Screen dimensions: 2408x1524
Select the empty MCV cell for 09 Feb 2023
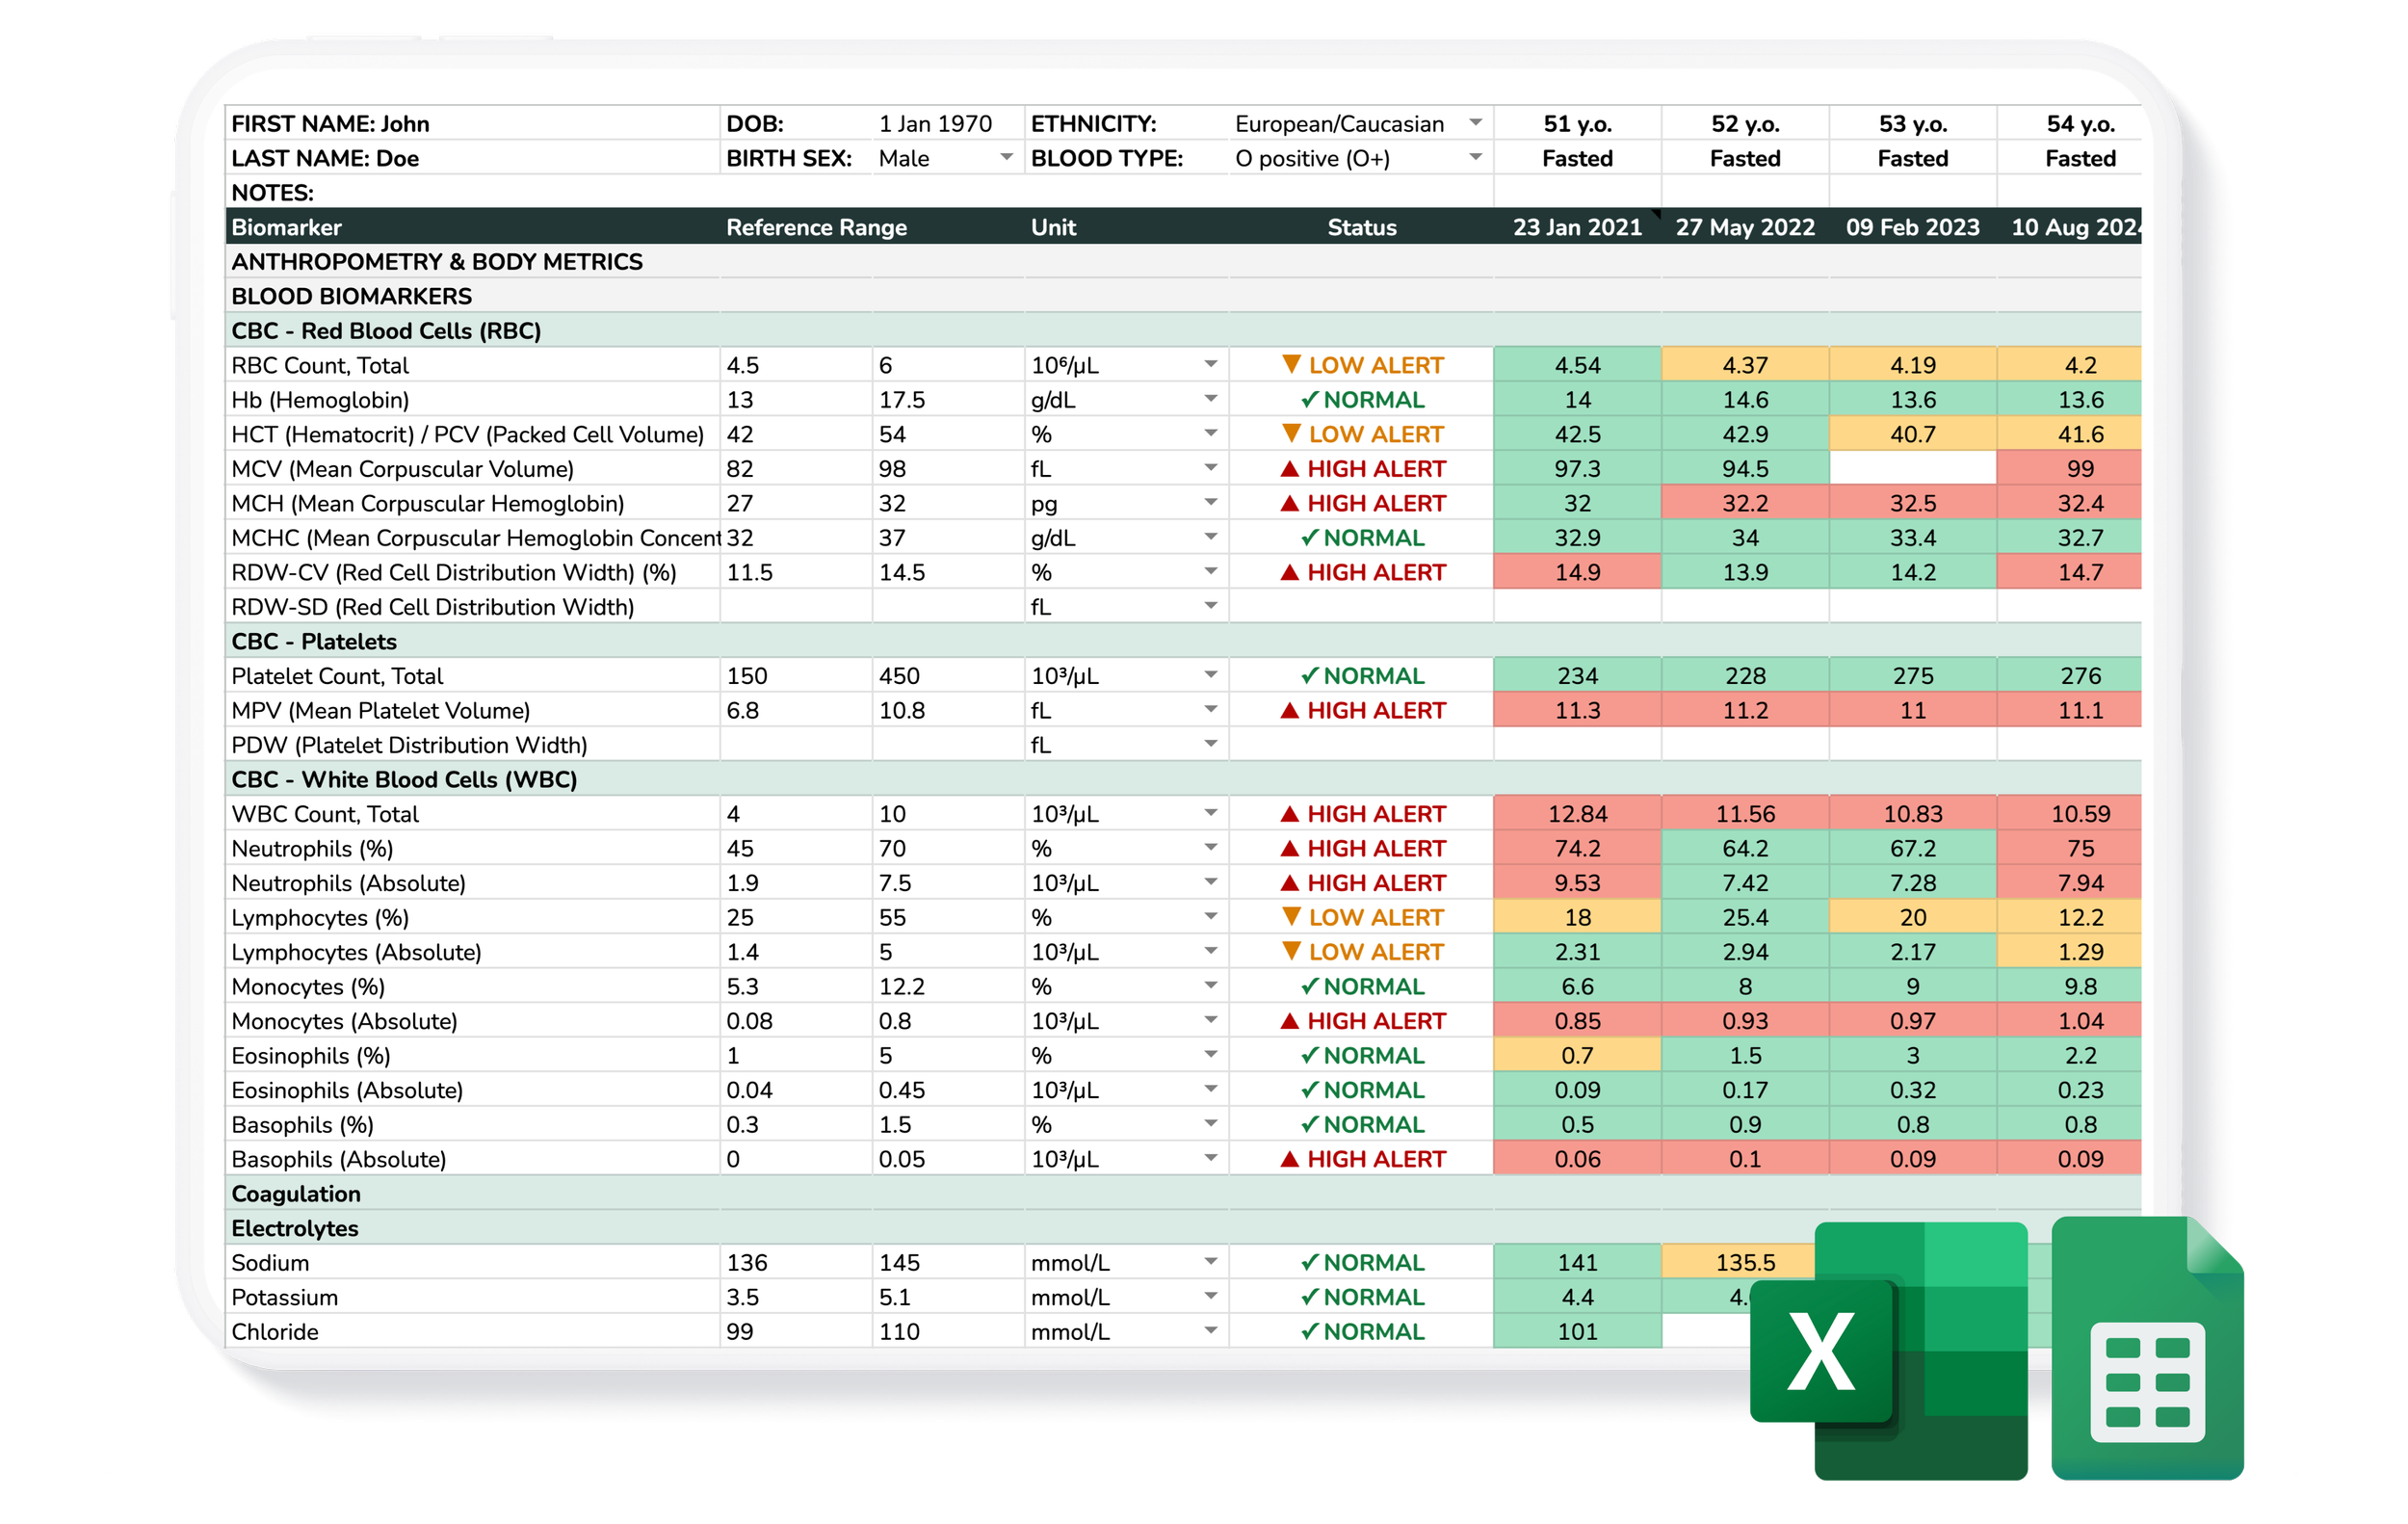1912,469
